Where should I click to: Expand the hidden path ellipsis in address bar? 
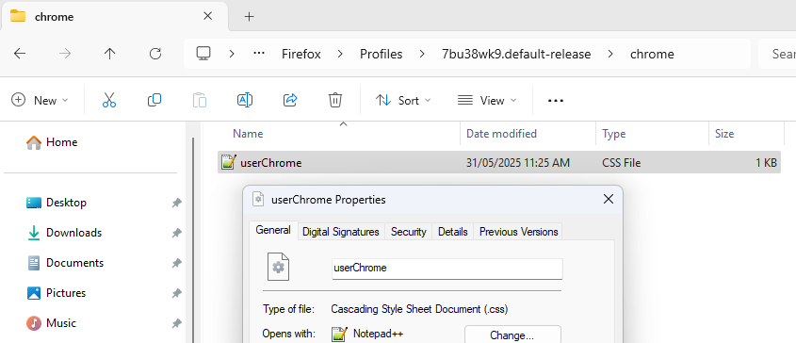(x=259, y=54)
